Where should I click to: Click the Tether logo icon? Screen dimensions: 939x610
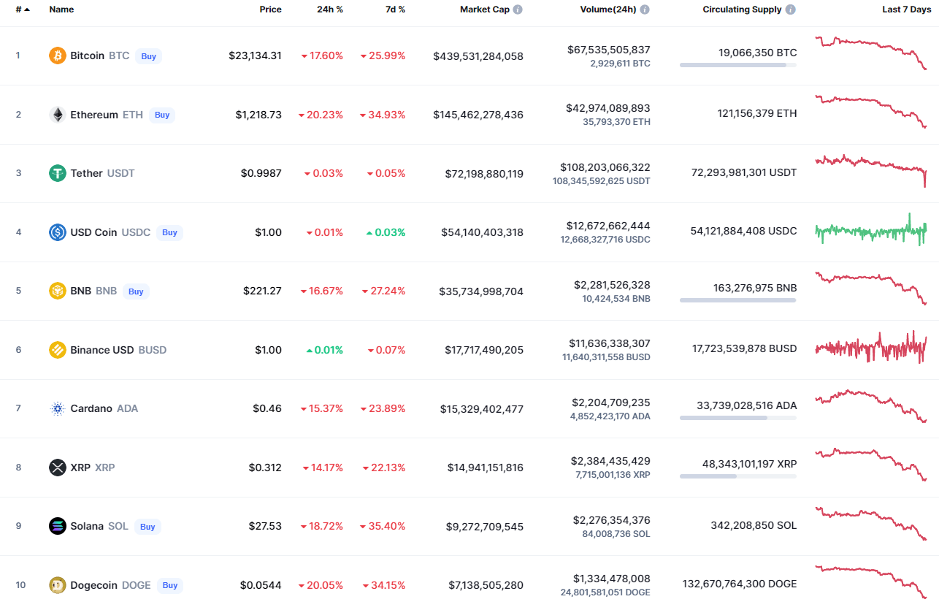click(x=57, y=173)
